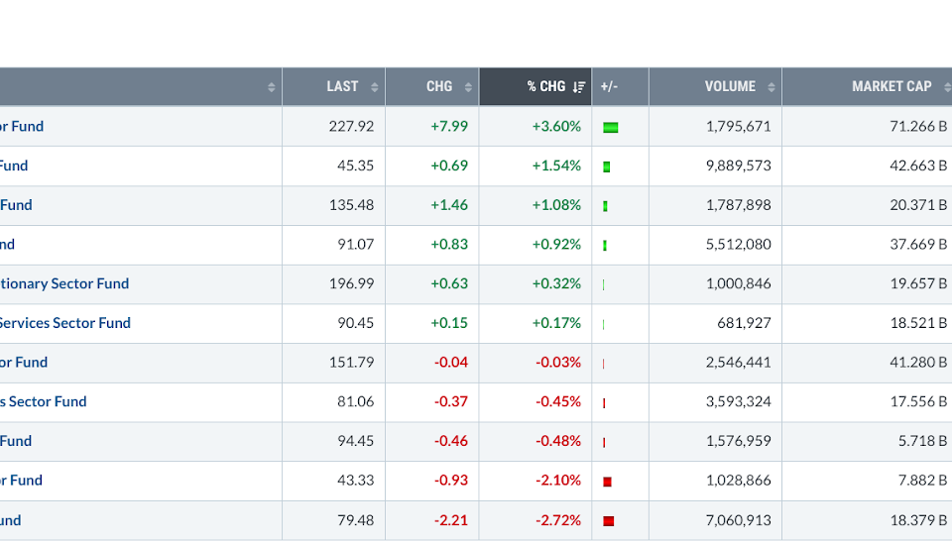Click the volume value 9,889,573
Viewport: 952px width, 543px height.
pyautogui.click(x=738, y=165)
